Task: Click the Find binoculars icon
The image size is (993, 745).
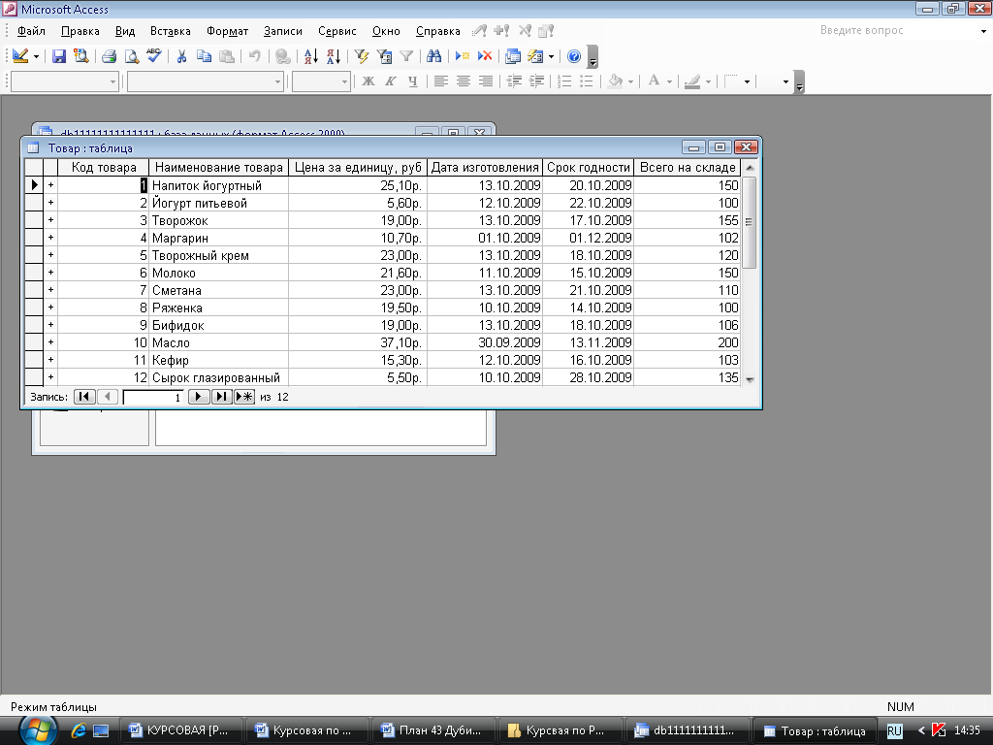Action: tap(433, 56)
